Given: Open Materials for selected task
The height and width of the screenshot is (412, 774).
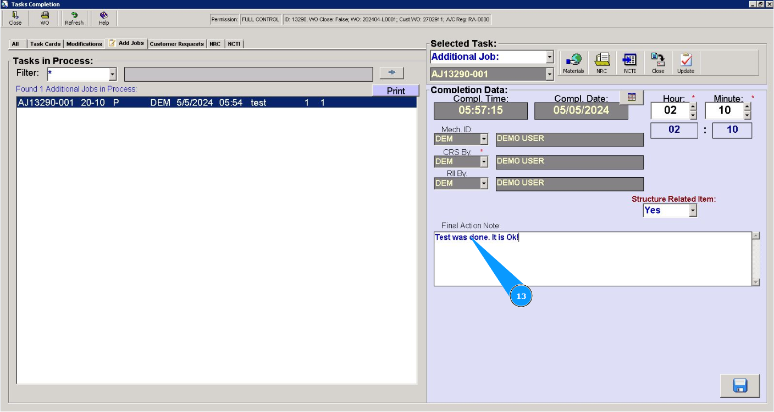Looking at the screenshot, I should point(573,63).
